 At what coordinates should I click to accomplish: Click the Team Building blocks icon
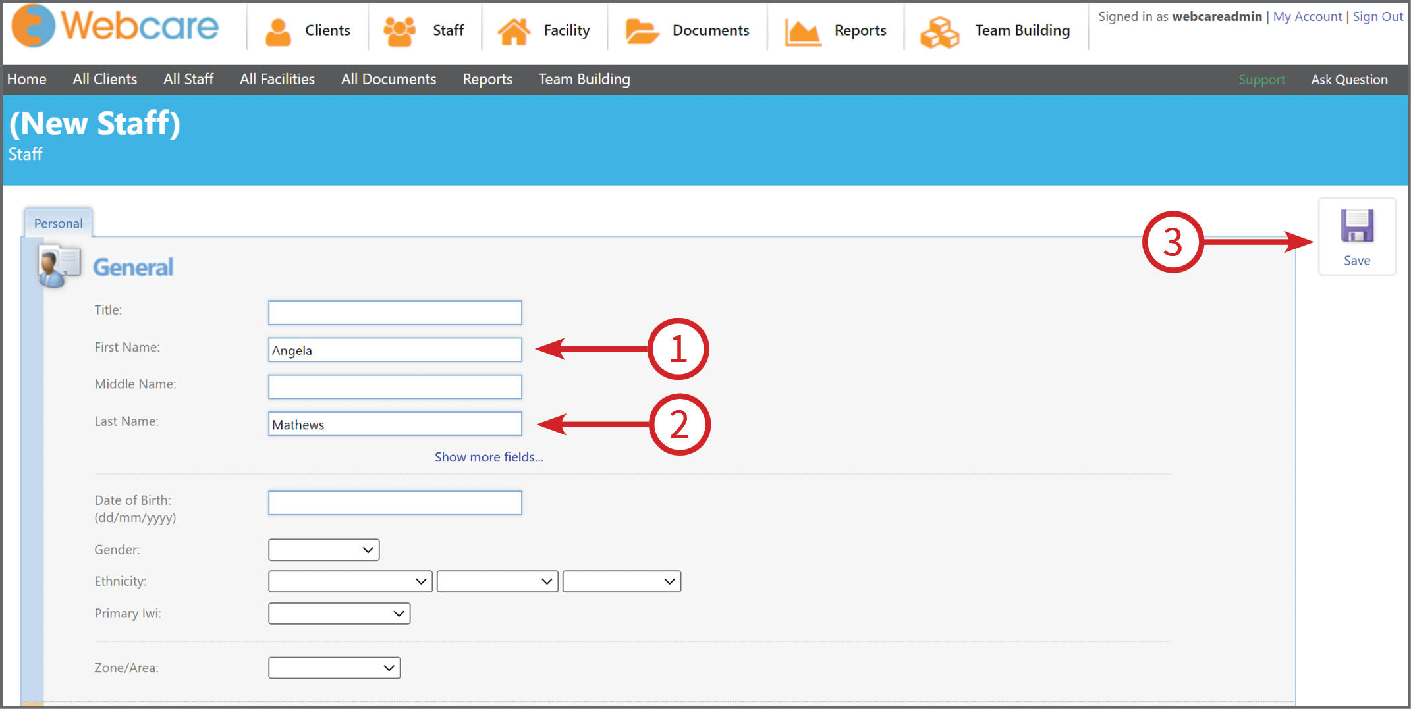coord(939,30)
